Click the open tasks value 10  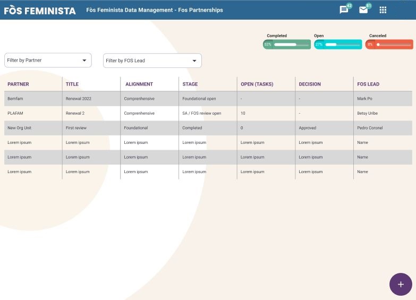[x=243, y=113]
